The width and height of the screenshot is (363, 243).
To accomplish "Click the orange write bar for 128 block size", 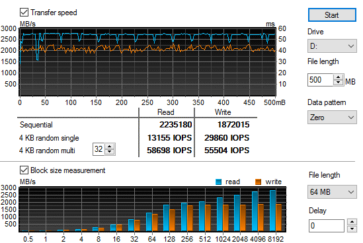I will click(x=172, y=221).
